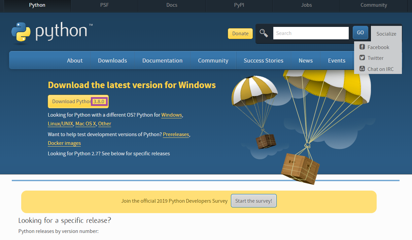Click the Python logo in the header
Image resolution: width=412 pixels, height=240 pixels.
[52, 33]
